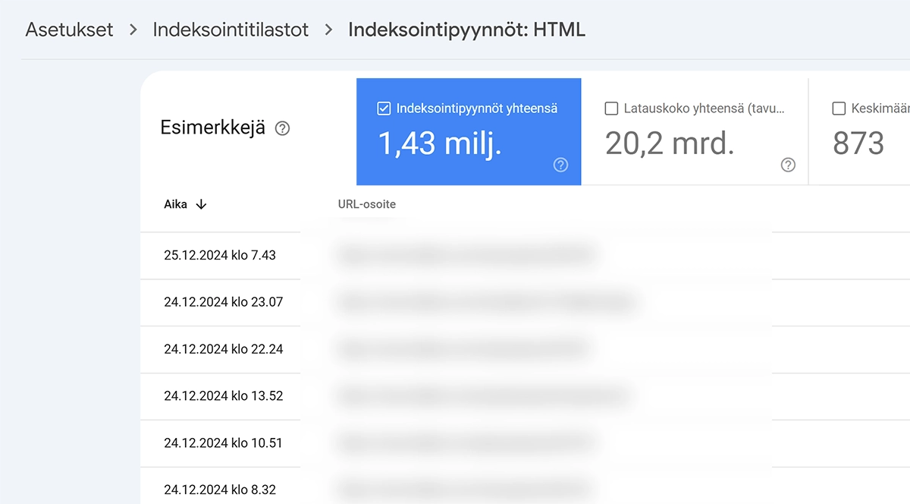Click help icon on Latauskoko yhteensä card

pyautogui.click(x=787, y=165)
